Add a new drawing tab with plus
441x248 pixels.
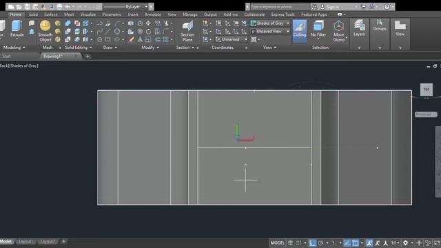pyautogui.click(x=88, y=56)
